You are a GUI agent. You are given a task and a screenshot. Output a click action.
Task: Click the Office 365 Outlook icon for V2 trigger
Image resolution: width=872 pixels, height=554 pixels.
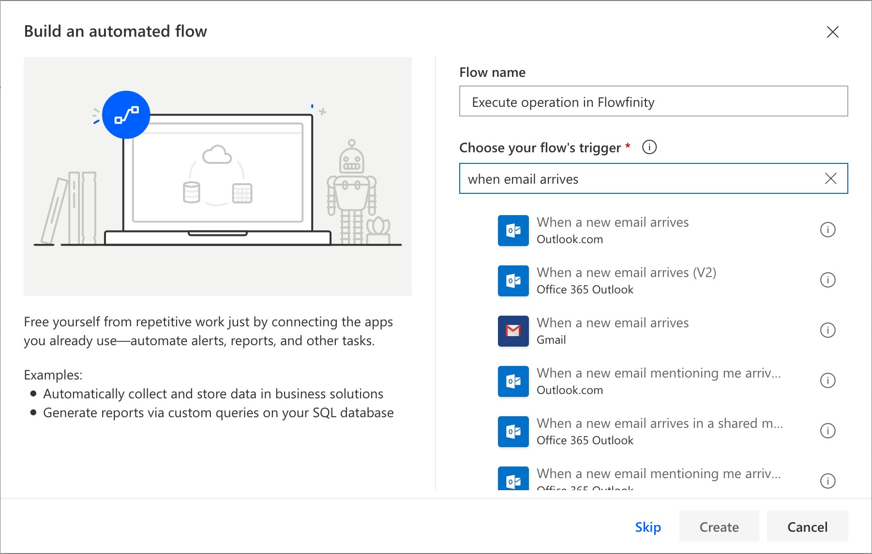coord(513,281)
